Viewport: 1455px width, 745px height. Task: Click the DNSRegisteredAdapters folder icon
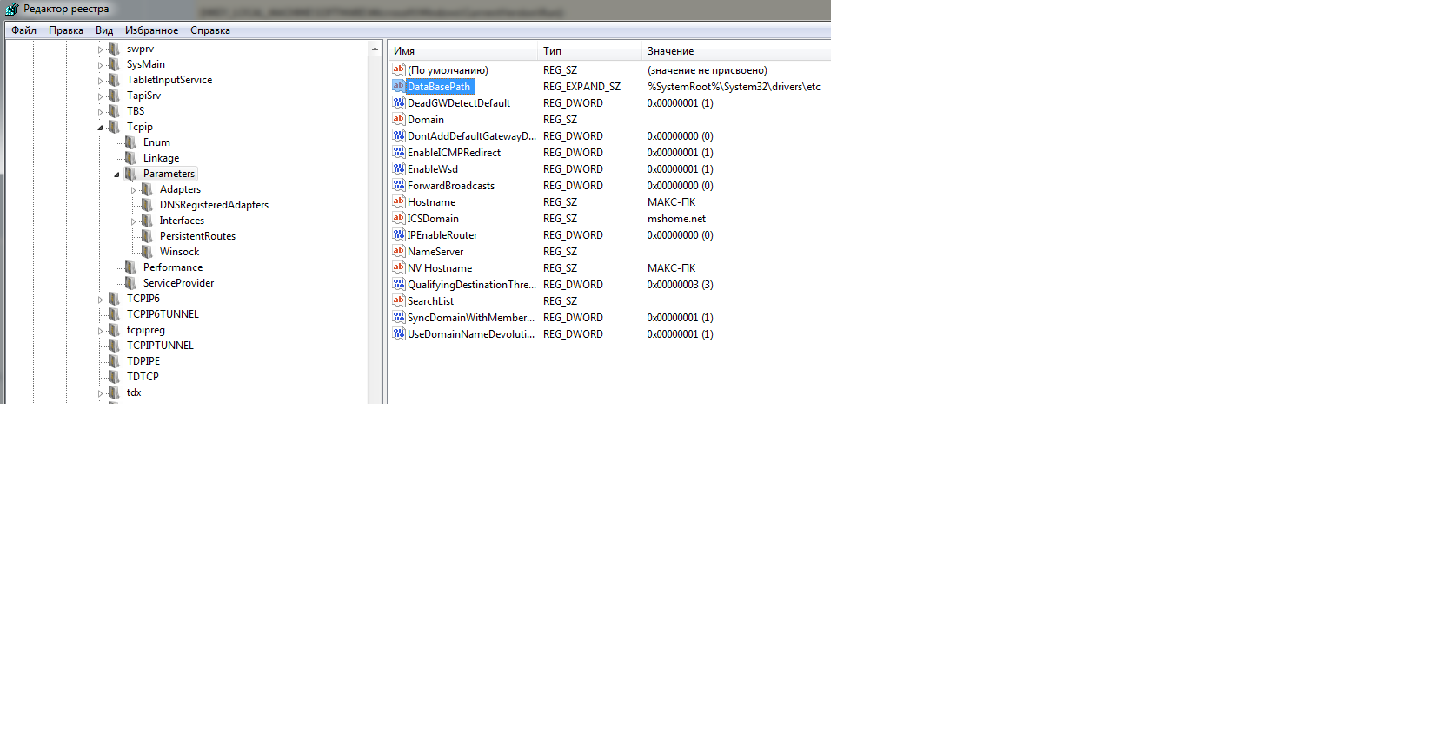pyautogui.click(x=147, y=205)
